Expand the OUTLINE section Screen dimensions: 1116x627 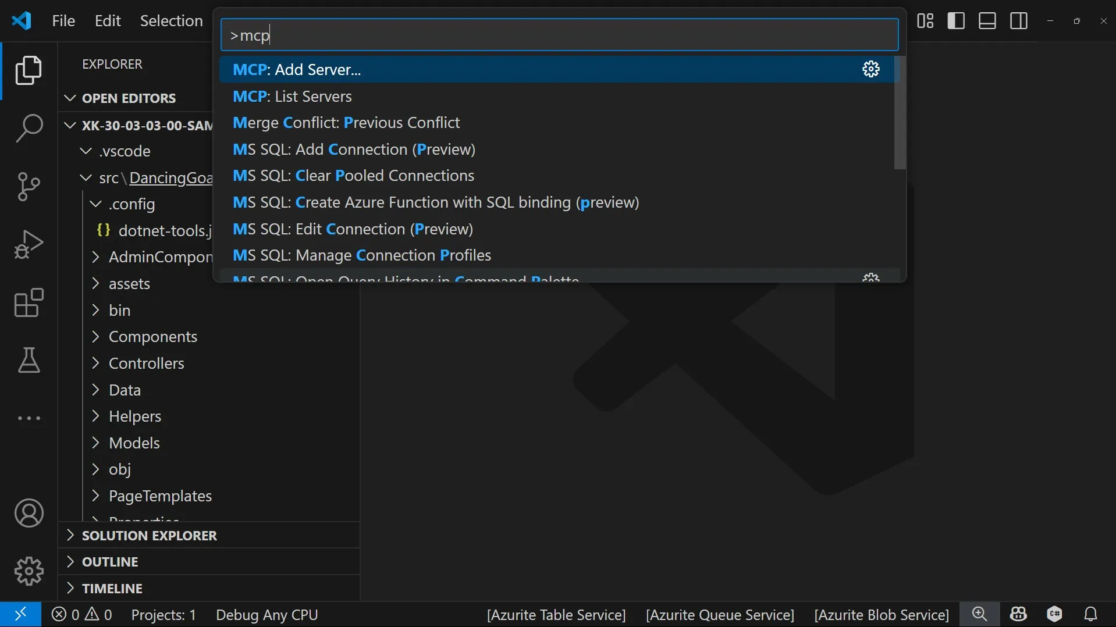coord(209,562)
